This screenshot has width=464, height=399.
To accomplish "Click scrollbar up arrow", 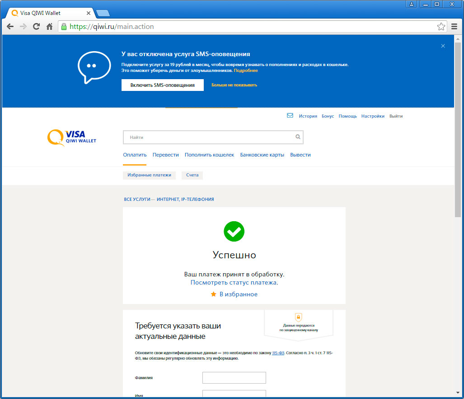I will click(458, 38).
